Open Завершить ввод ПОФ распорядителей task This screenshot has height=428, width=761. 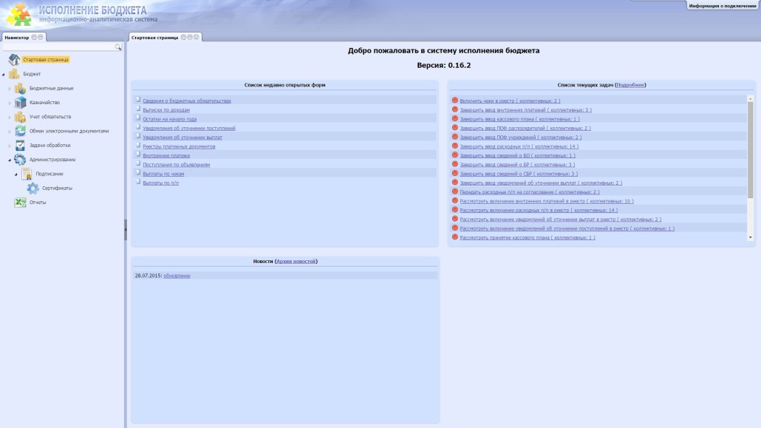tap(525, 129)
